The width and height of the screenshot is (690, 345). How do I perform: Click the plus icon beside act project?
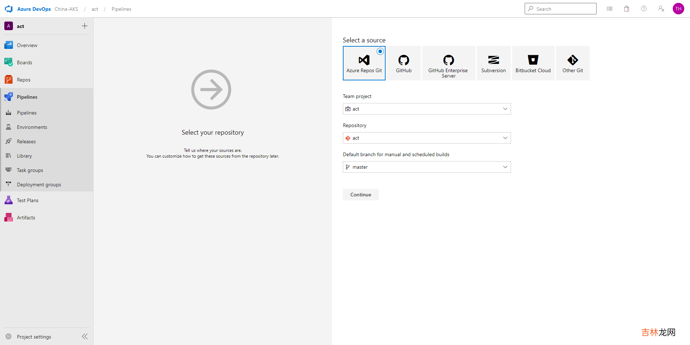(x=85, y=26)
